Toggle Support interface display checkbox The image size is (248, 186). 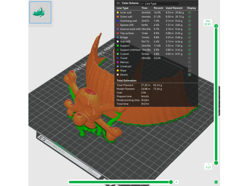(x=190, y=50)
